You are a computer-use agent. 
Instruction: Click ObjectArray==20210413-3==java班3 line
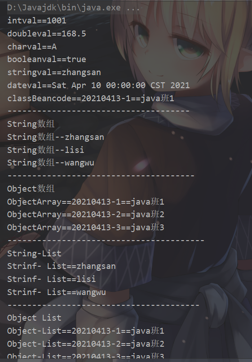[86, 228]
